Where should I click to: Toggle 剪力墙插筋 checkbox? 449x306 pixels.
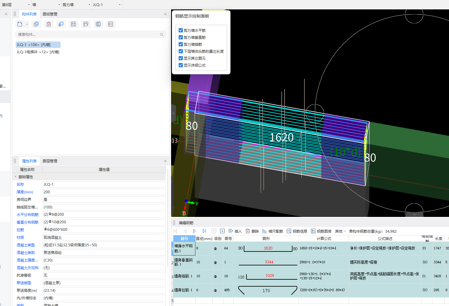coord(181,44)
